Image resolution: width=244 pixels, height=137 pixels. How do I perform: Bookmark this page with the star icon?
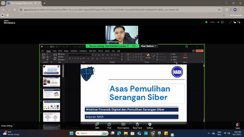point(219,10)
